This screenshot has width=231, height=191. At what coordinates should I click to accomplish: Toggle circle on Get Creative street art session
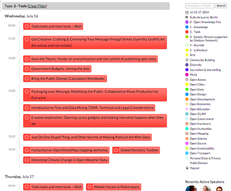coord(27,39)
